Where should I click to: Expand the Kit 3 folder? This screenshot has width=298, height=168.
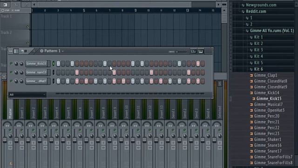258,50
